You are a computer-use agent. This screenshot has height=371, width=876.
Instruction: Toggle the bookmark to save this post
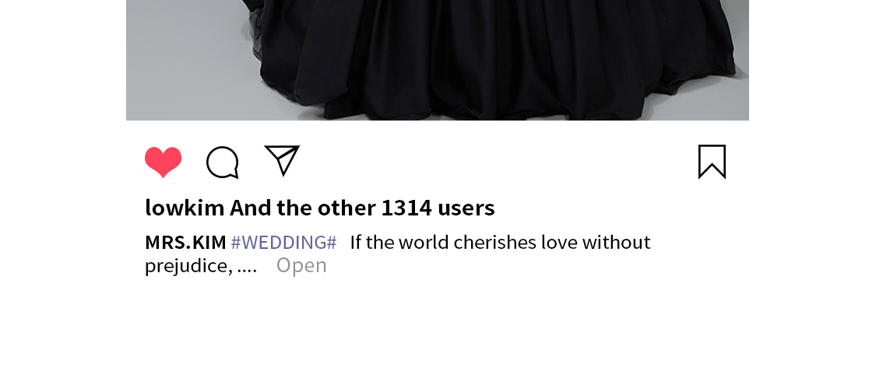pyautogui.click(x=712, y=162)
